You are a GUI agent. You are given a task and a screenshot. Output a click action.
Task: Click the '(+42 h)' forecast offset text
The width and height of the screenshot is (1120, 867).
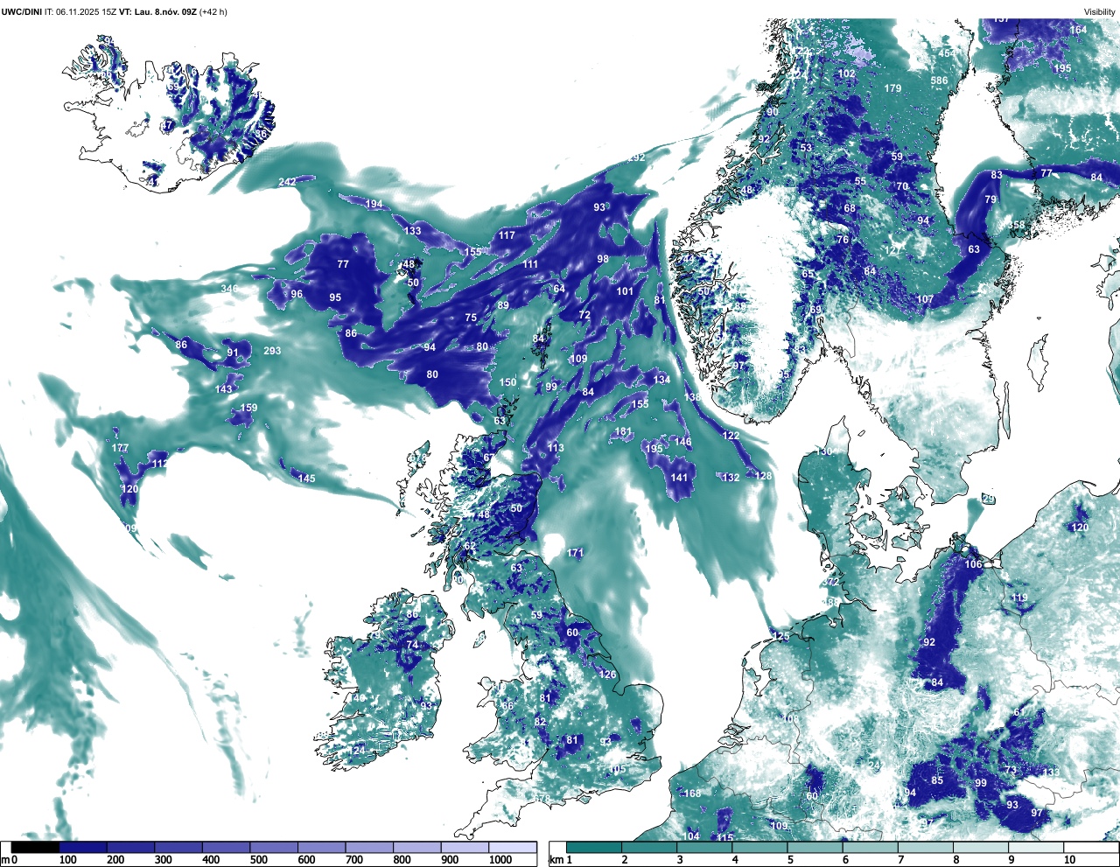tap(213, 11)
